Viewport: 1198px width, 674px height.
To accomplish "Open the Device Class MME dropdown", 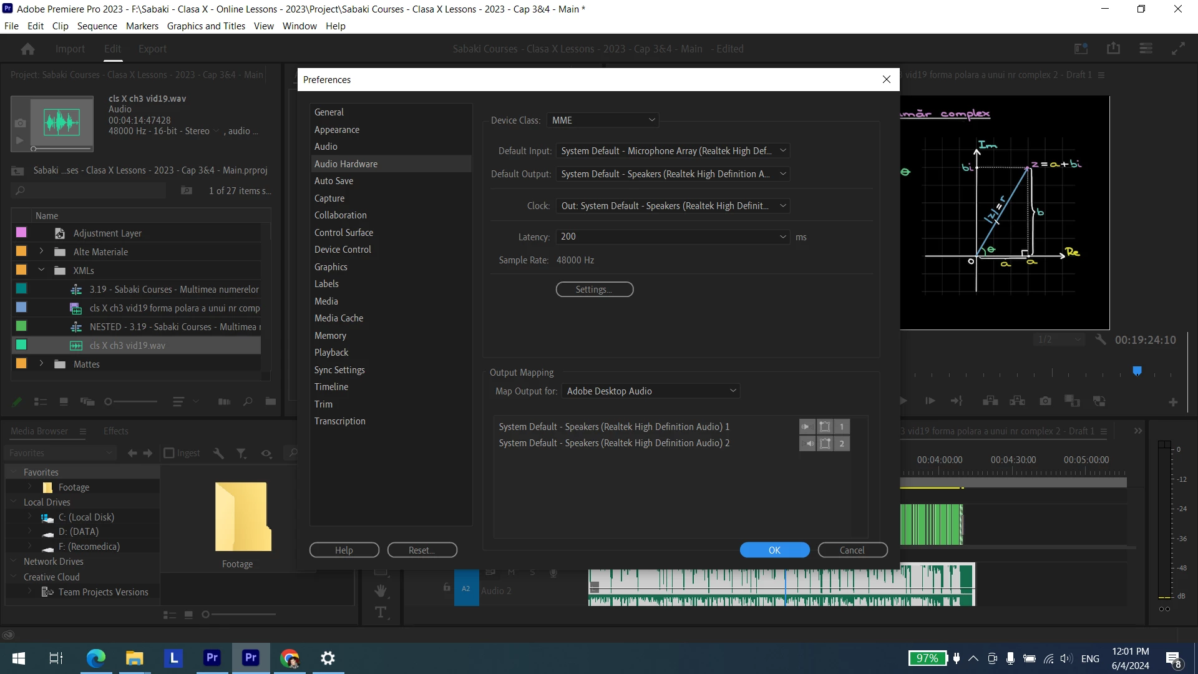I will coord(603,120).
